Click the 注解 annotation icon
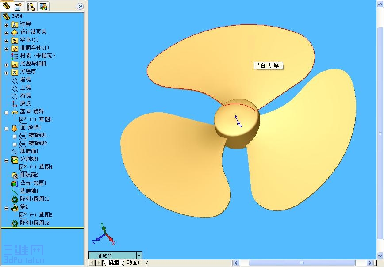This screenshot has width=384, height=267. [15, 25]
